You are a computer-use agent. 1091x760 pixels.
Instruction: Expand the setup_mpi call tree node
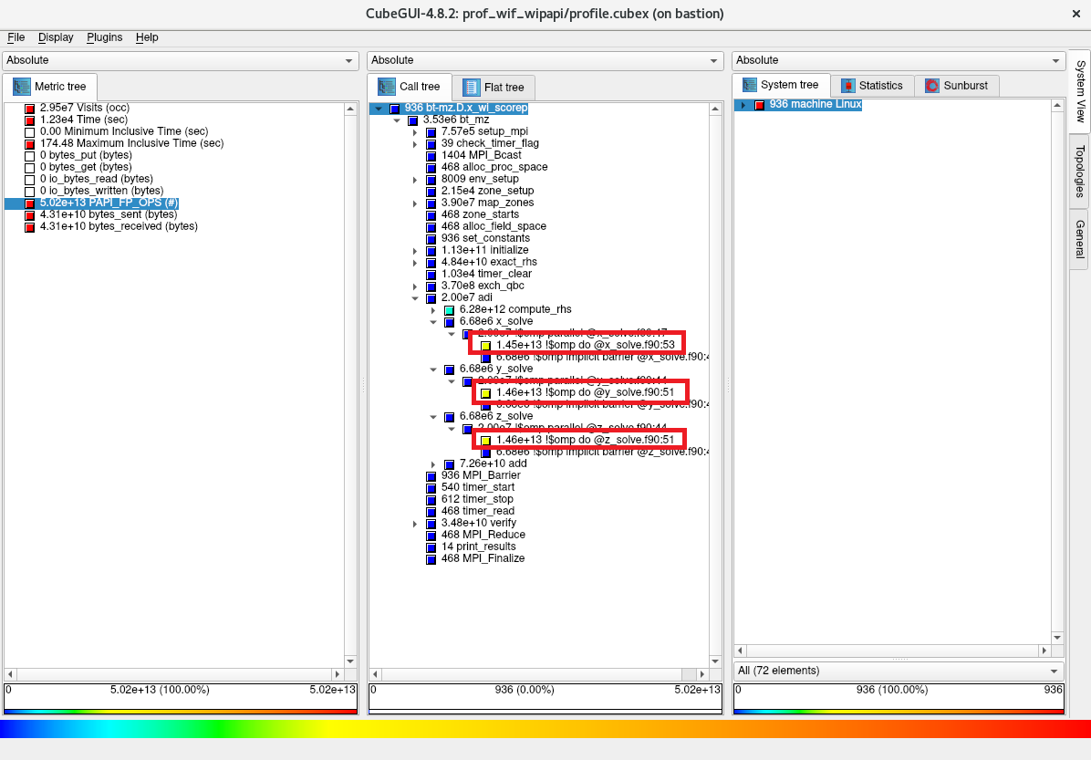tap(415, 132)
